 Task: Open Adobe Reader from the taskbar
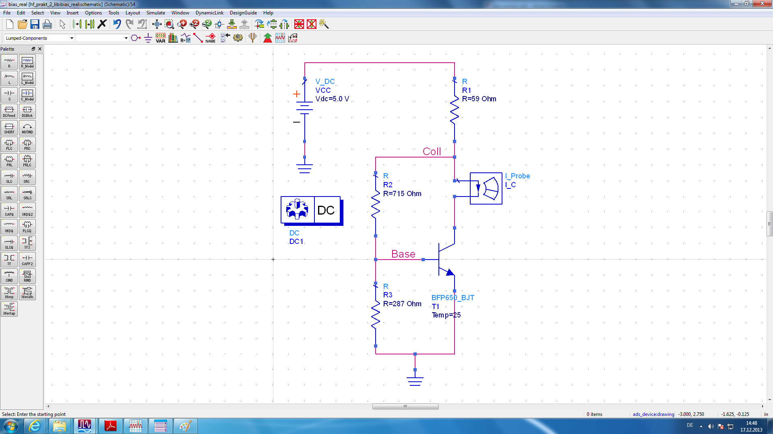tap(110, 426)
